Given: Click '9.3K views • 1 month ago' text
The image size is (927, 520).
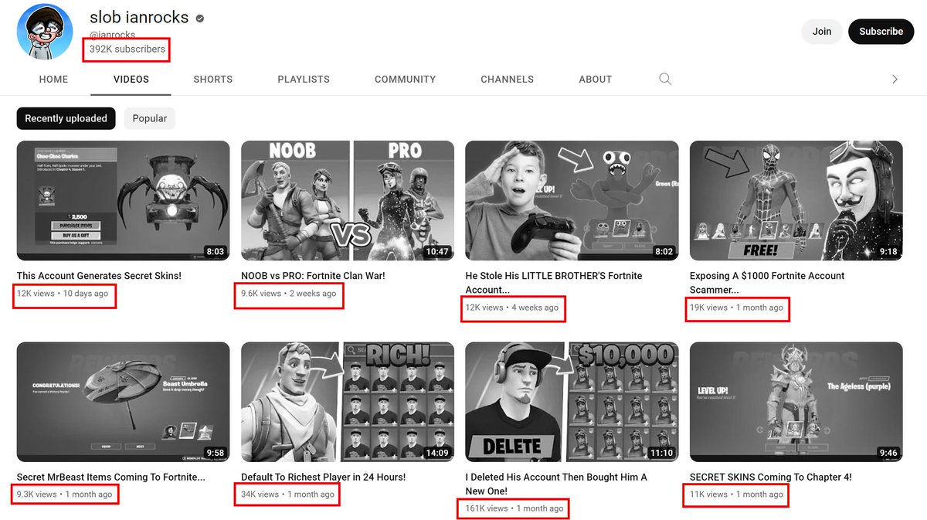Looking at the screenshot, I should point(64,495).
